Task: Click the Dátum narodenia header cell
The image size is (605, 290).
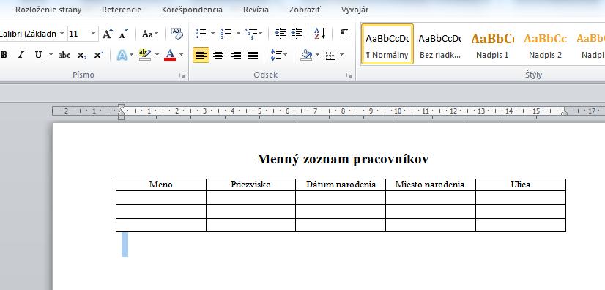Action: point(341,185)
